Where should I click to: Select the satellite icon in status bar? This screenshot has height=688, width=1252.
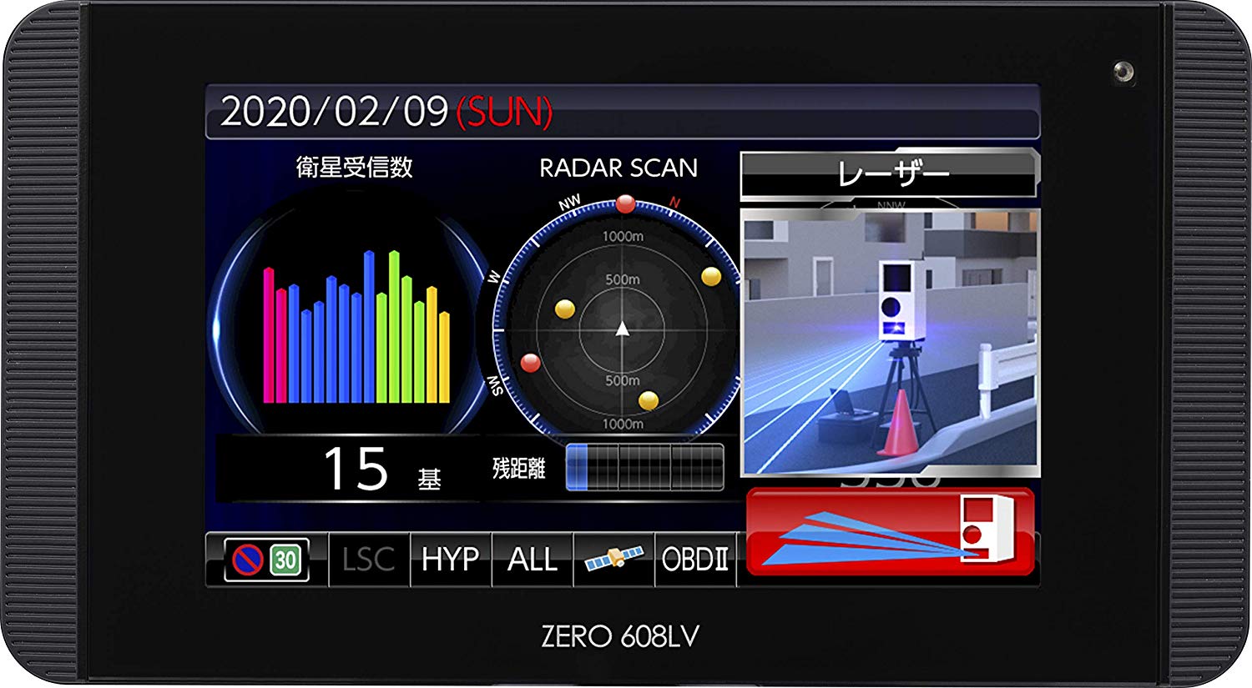(613, 559)
